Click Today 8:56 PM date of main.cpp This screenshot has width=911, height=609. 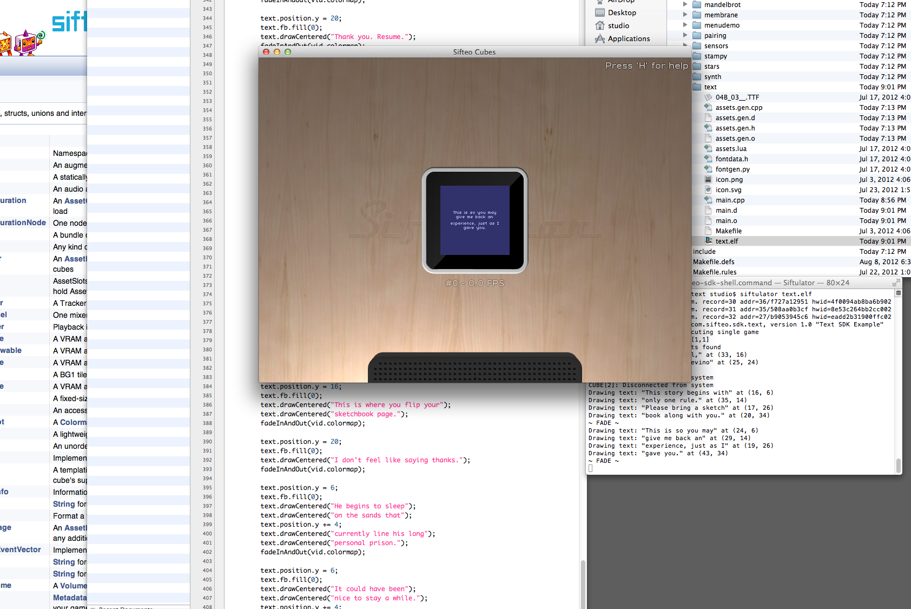coord(882,200)
